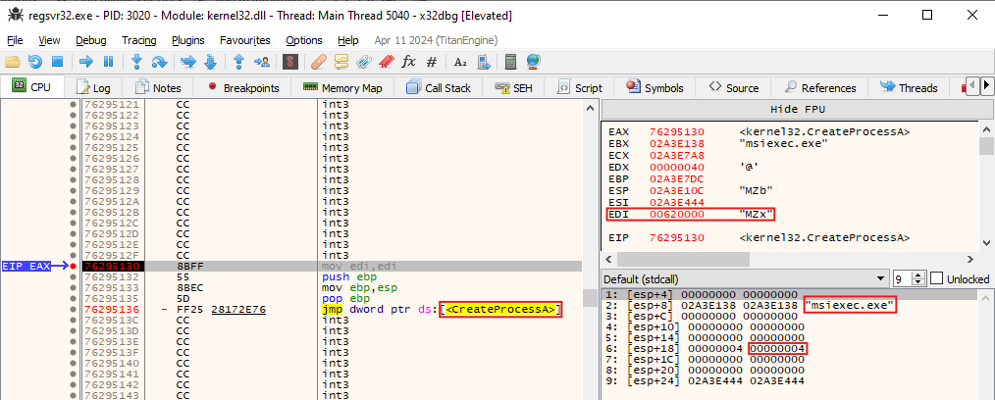Screen dimensions: 995x400
Task: Click the Step Over icon
Action: (x=159, y=62)
